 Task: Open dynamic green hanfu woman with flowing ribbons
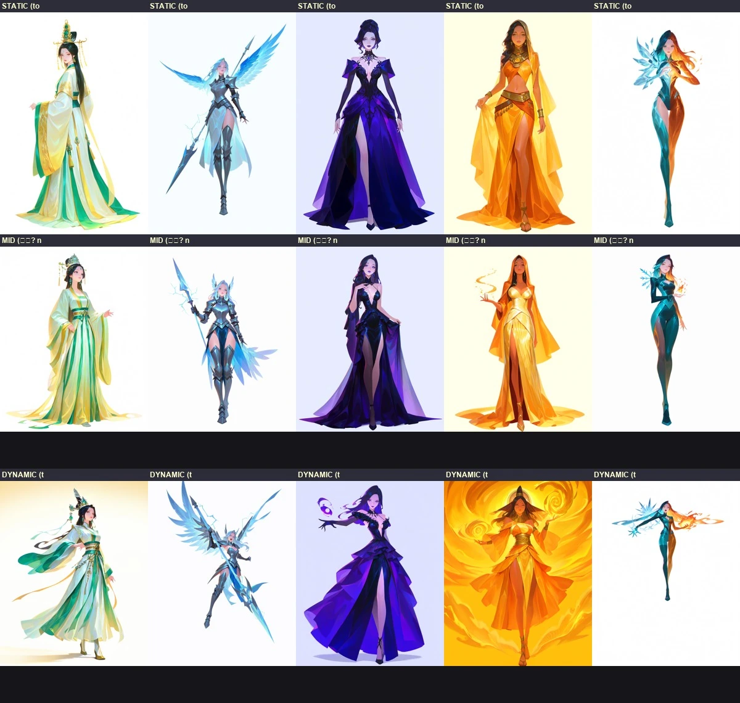74,573
